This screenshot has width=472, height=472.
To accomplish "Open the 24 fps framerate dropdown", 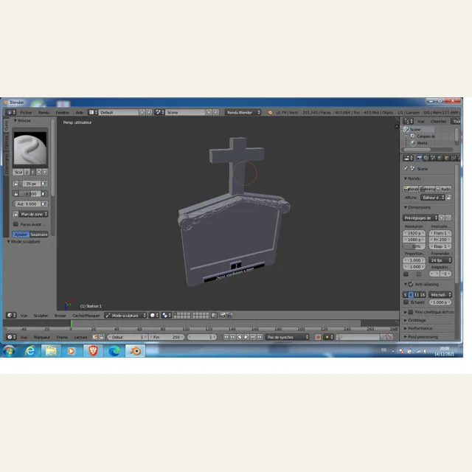I will (441, 260).
